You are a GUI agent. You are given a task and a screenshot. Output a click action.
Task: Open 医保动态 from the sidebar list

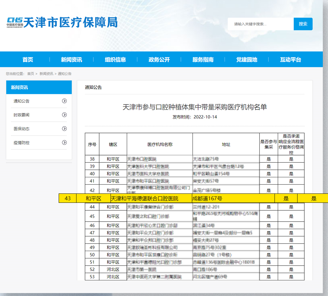click(21, 129)
